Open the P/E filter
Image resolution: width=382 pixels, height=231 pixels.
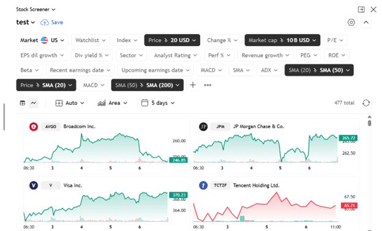[335, 40]
